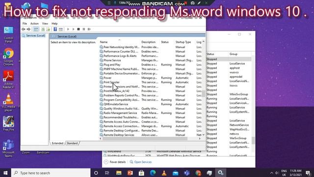Image resolution: width=314 pixels, height=177 pixels.
Task: Open the View menu in Services
Action: [x=45, y=24]
